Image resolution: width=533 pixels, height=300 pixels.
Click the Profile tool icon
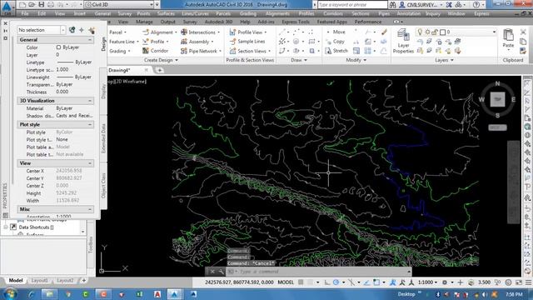point(146,42)
